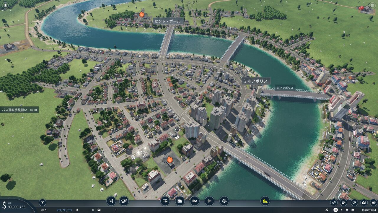Image resolution: width=378 pixels, height=213 pixels.
Task: Open the water transport ship menu
Action: pos(195,201)
